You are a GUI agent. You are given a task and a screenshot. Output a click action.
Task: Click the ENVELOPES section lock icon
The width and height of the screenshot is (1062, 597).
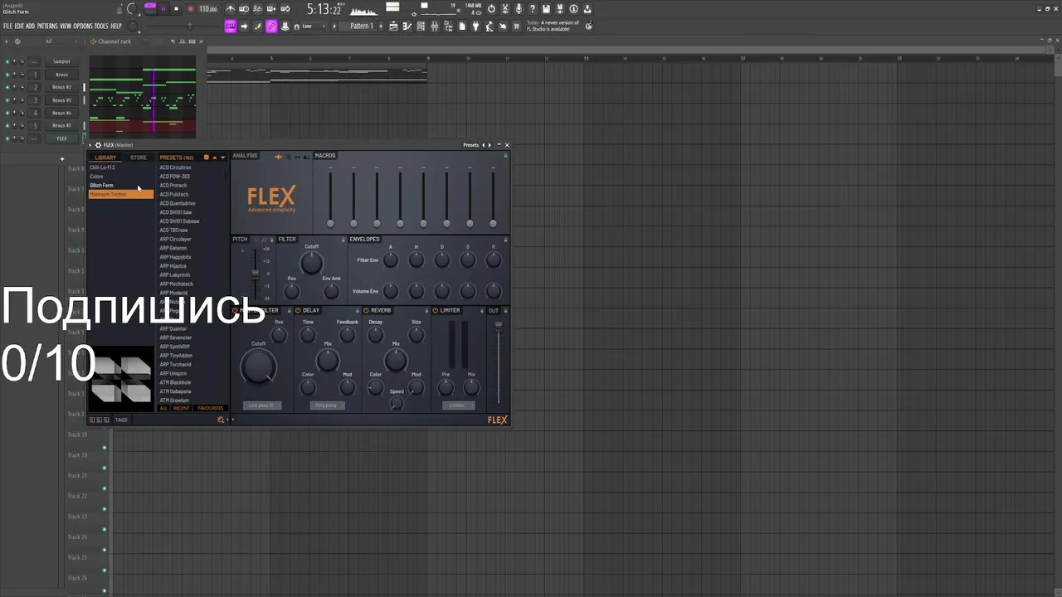(x=505, y=240)
